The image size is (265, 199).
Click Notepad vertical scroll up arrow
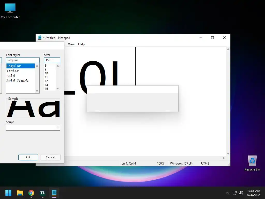click(228, 49)
